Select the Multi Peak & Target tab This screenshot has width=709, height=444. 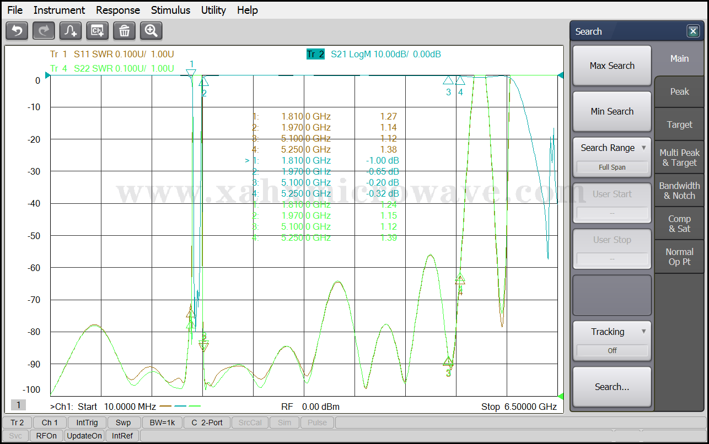coord(679,158)
